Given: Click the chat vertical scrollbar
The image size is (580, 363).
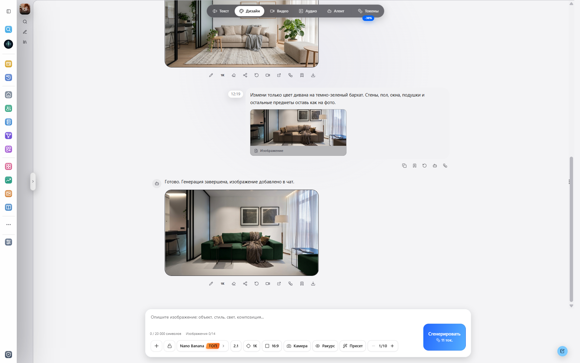Looking at the screenshot, I should click(571, 229).
